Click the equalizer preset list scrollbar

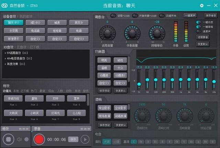pos(129,69)
